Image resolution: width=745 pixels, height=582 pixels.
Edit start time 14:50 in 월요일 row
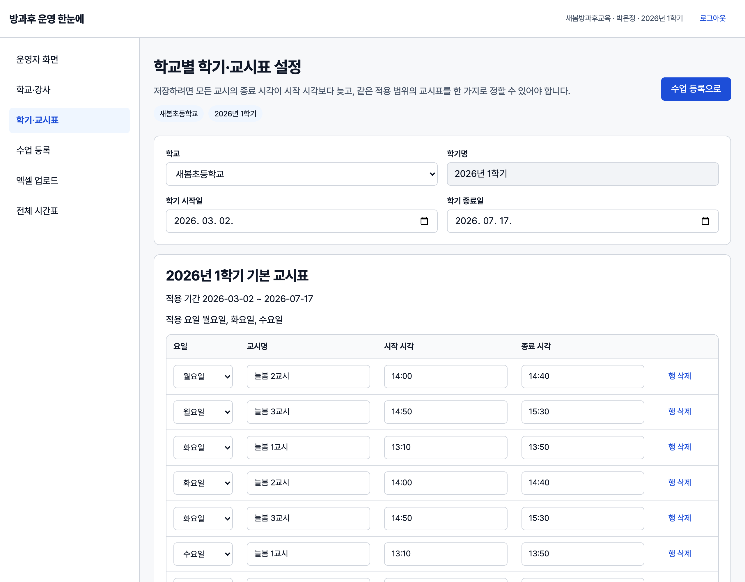pos(446,412)
